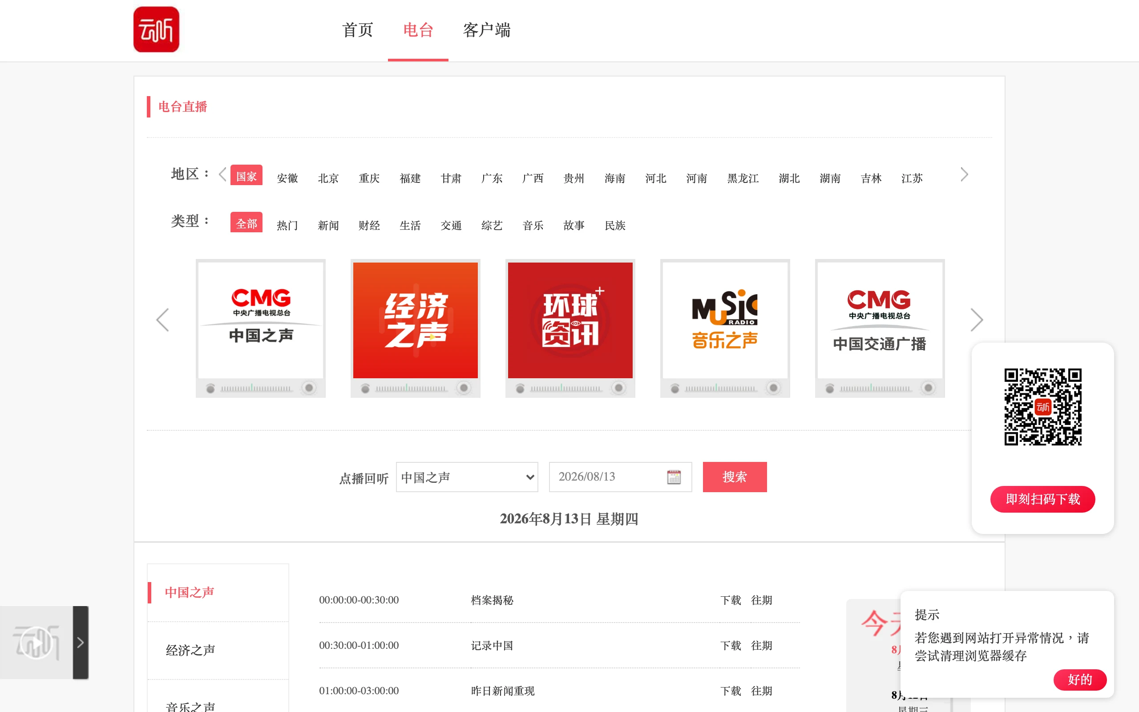Choose the 财经 type filter
Screen dimensions: 1139x712
click(x=369, y=225)
